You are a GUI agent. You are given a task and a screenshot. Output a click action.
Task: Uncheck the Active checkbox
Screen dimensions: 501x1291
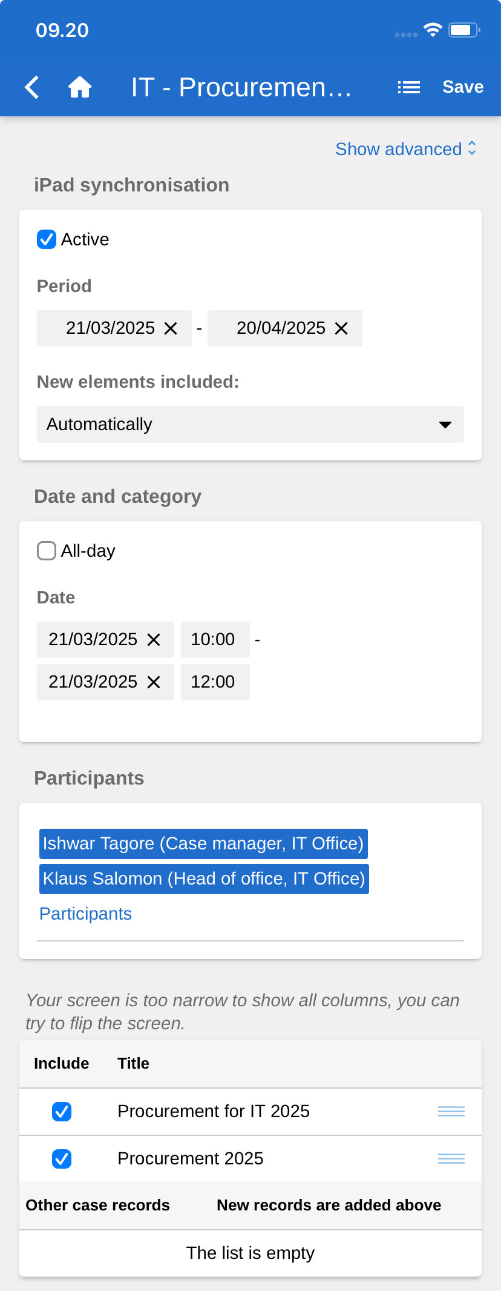(x=47, y=239)
